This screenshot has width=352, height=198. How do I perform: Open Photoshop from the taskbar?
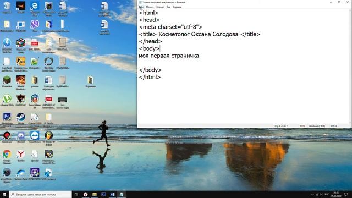[103, 194]
